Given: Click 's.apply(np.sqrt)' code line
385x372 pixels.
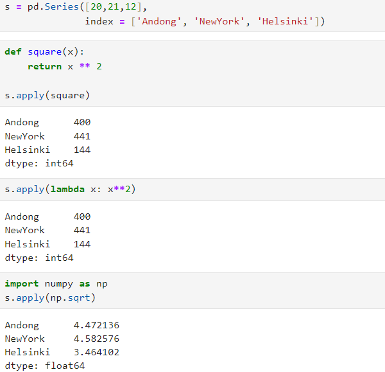Looking at the screenshot, I should tap(50, 298).
